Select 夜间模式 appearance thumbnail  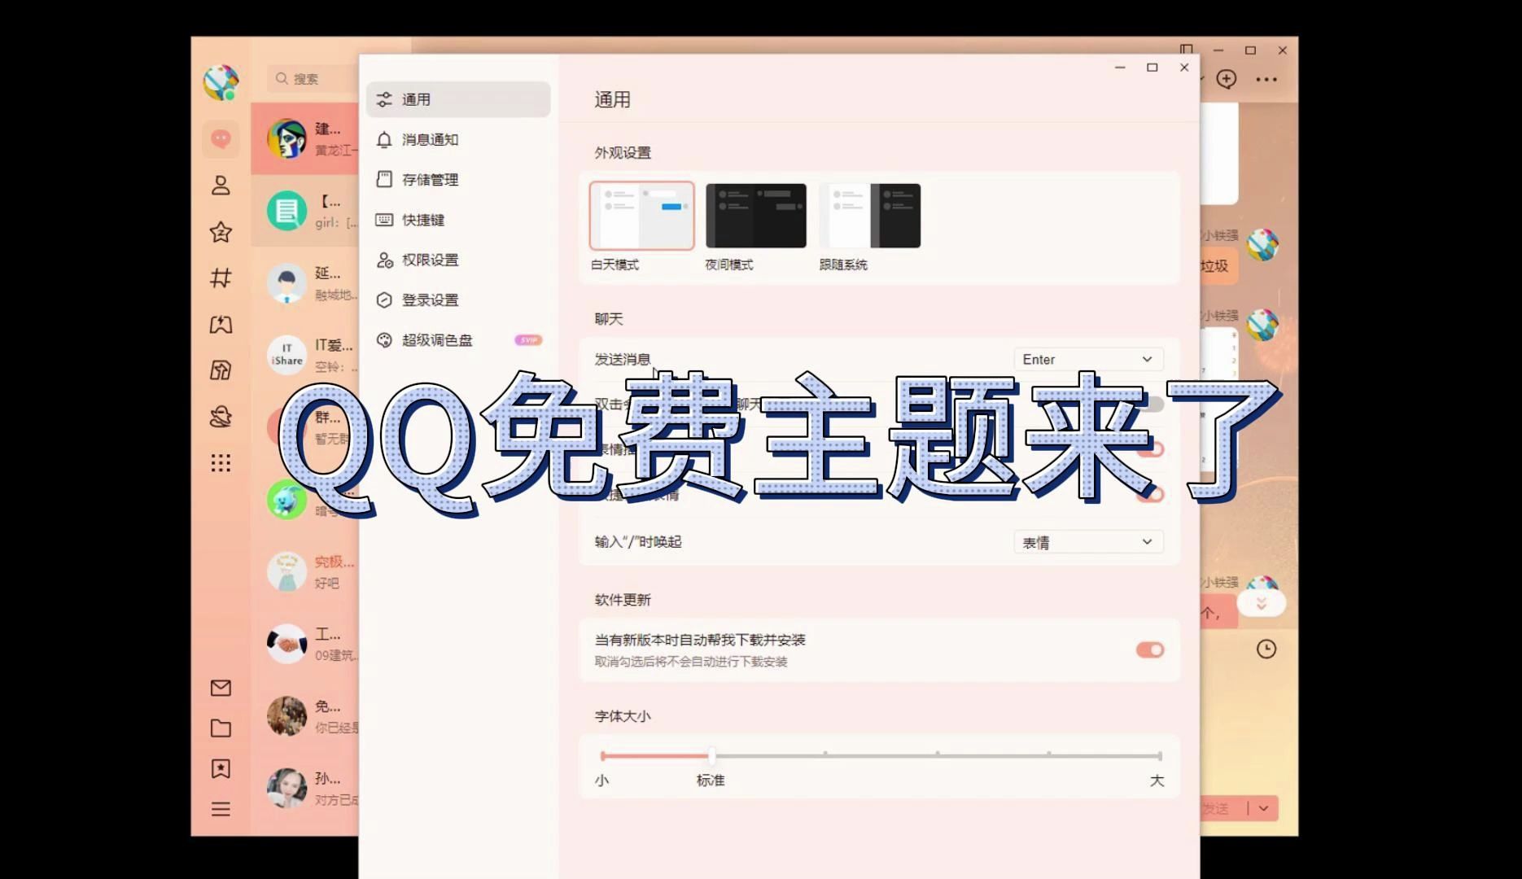[756, 216]
